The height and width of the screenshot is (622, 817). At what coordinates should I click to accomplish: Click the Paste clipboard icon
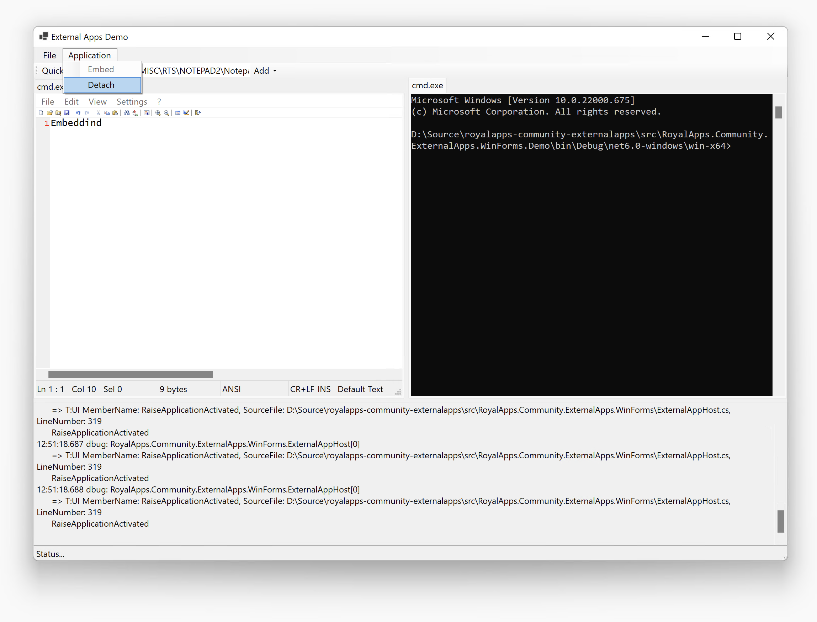[116, 113]
